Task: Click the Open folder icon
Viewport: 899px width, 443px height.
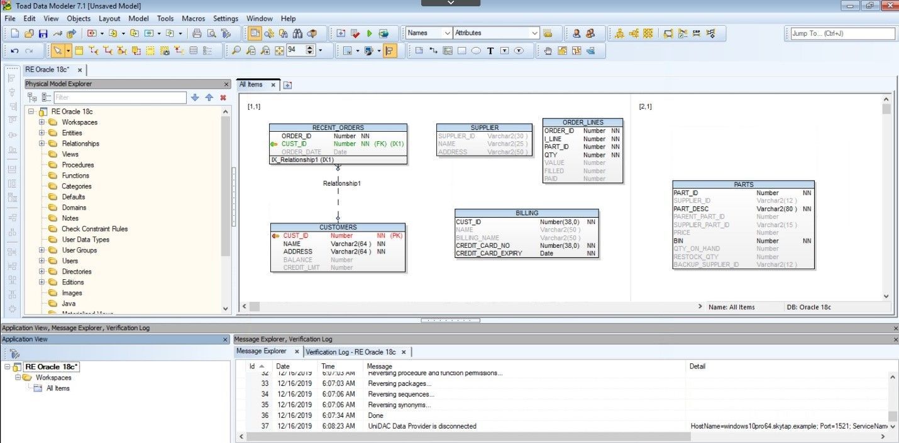Action: tap(29, 33)
